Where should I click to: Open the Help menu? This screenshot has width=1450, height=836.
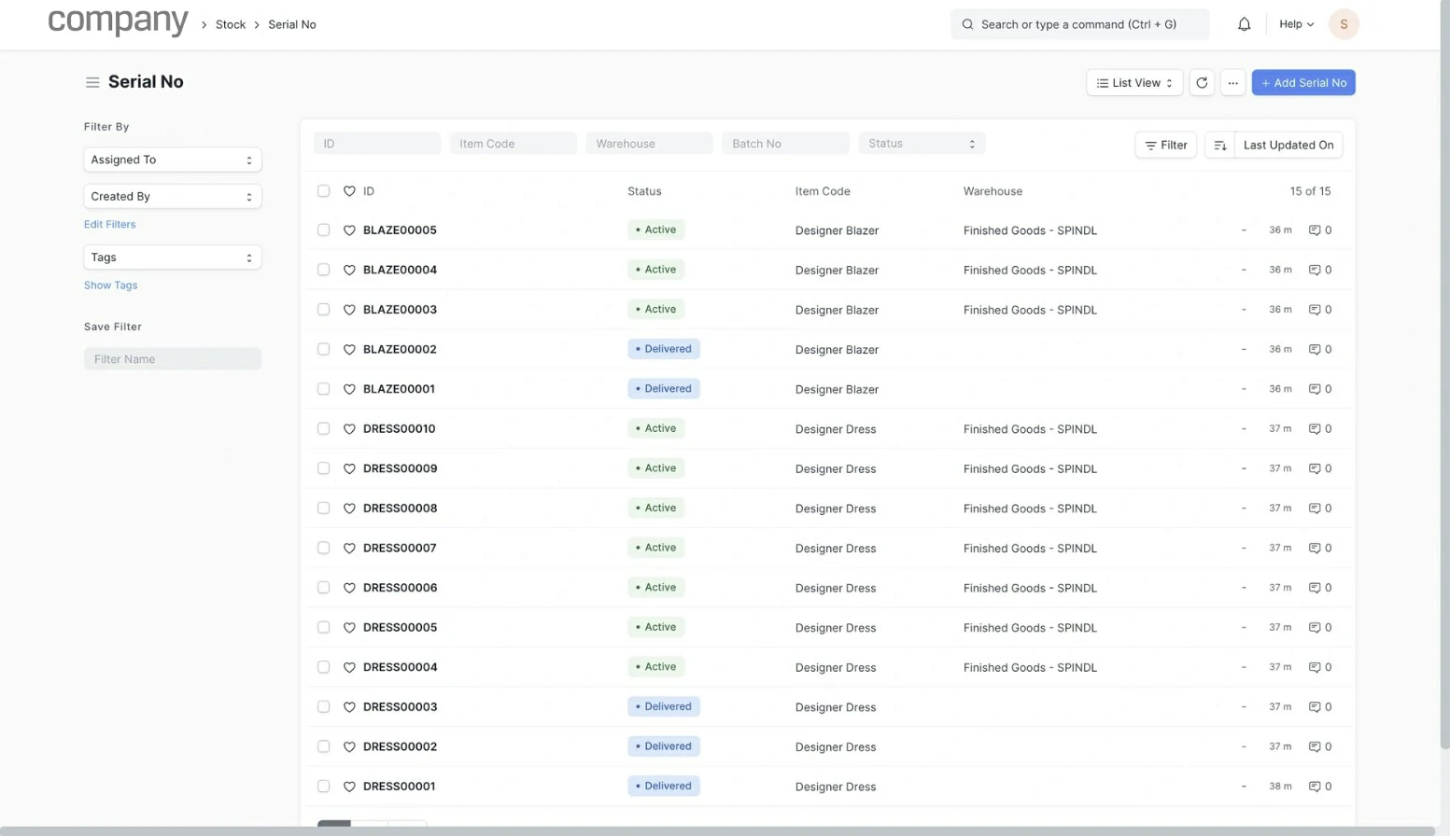[x=1295, y=24]
